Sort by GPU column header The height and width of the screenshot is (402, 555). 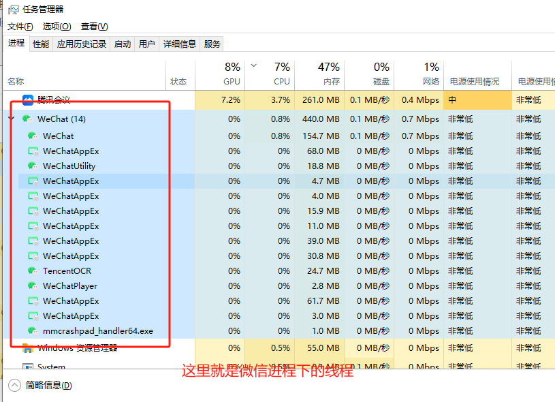coord(220,75)
